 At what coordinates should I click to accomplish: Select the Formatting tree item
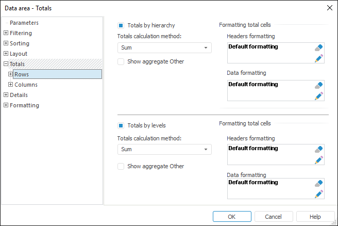(x=24, y=105)
